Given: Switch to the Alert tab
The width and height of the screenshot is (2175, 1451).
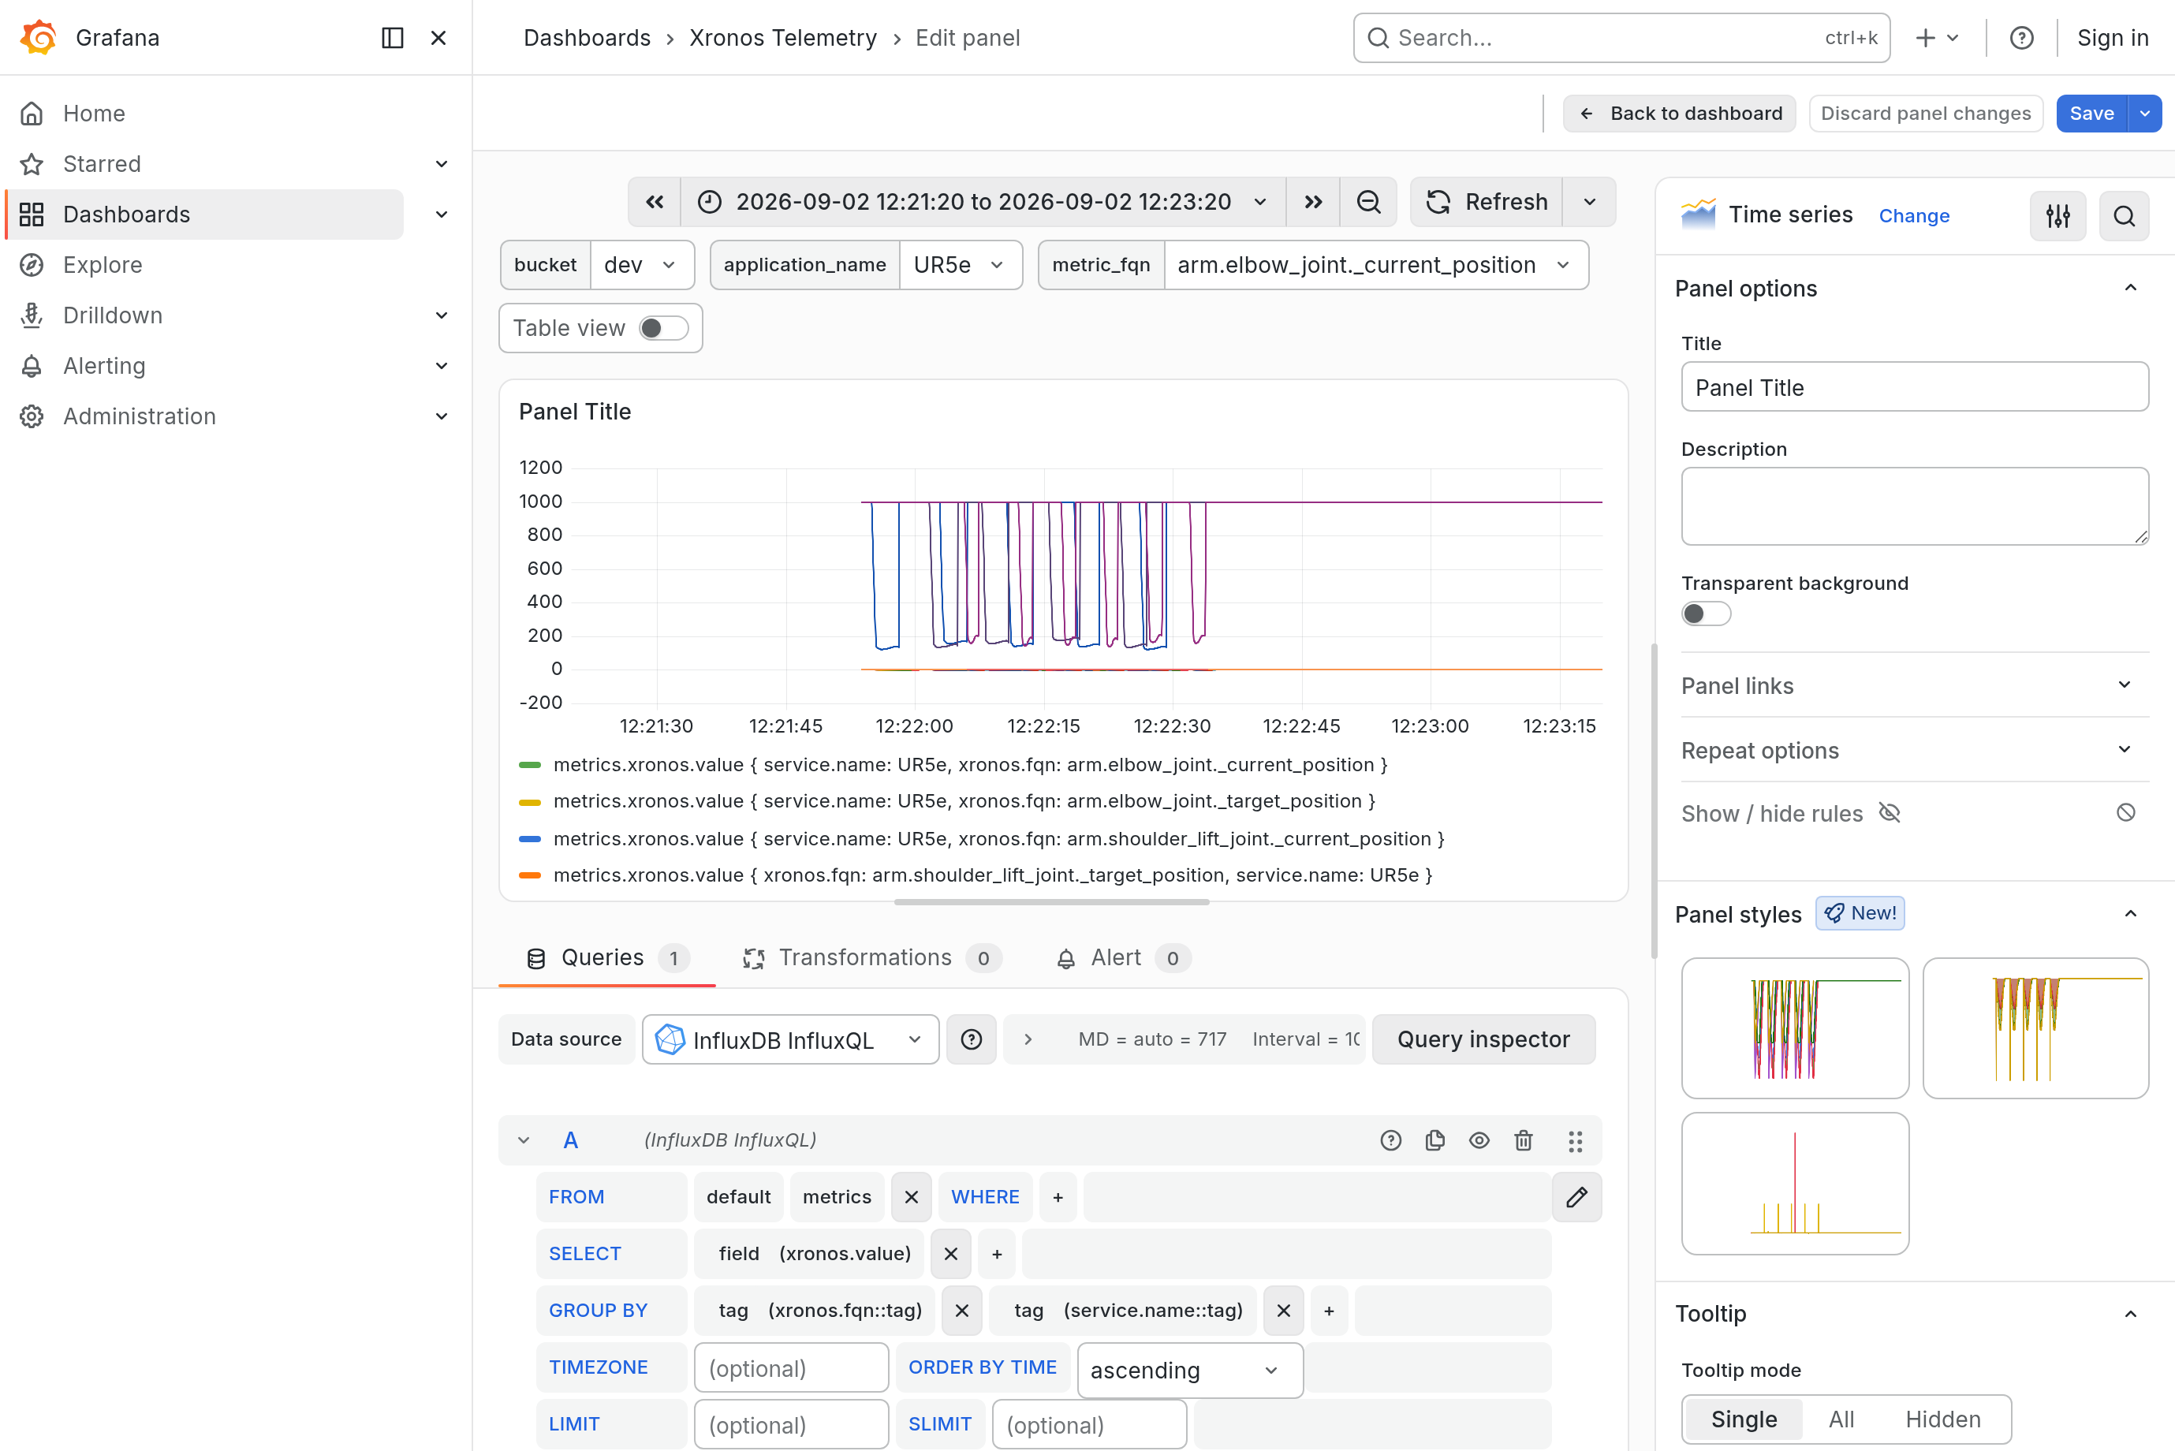Looking at the screenshot, I should (x=1122, y=958).
